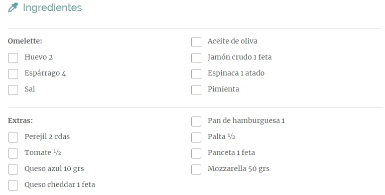The image size is (385, 195).
Task: Tick the Queso cheddar 1 feta box
Action: [13, 185]
